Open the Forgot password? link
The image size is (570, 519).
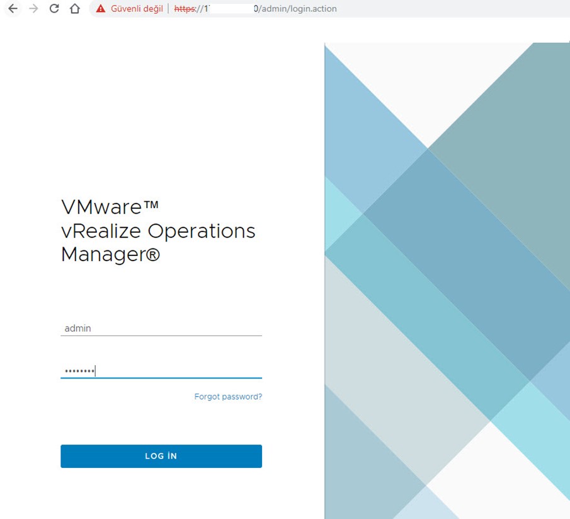click(x=228, y=397)
